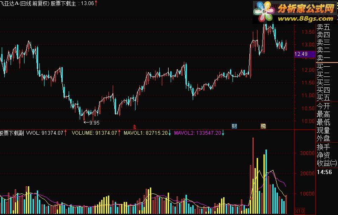Click the 12.00 price axis label
Screen dimensions: 338x215
coord(308,70)
